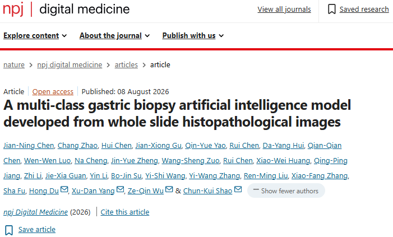This screenshot has width=393, height=237.
Task: Open the About the journal dropdown
Action: pos(114,35)
